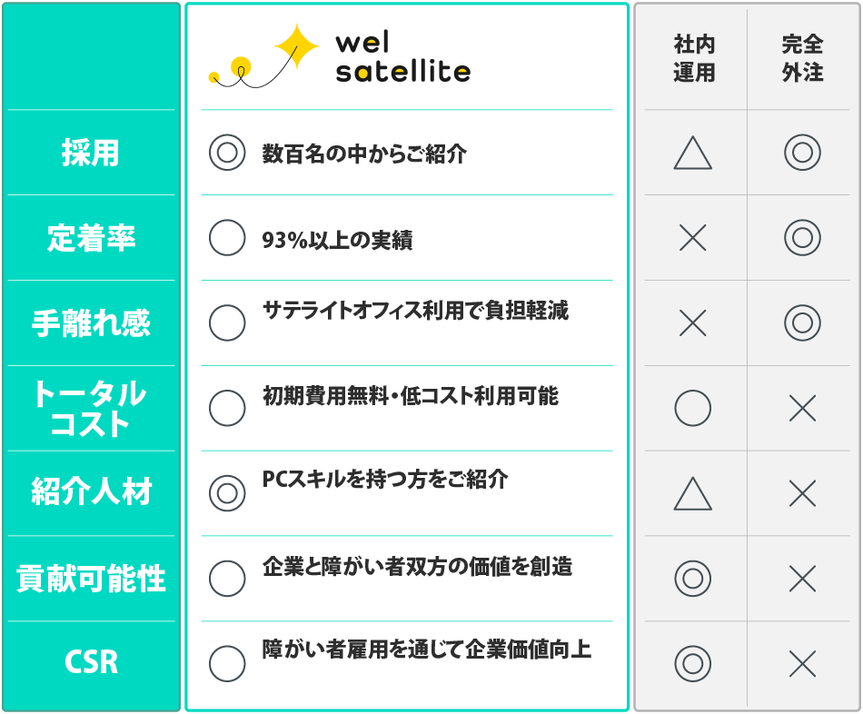This screenshot has height=714, width=863.
Task: Click the text 障がい者雇用を通じて企業価値向上
Action: pos(426,650)
